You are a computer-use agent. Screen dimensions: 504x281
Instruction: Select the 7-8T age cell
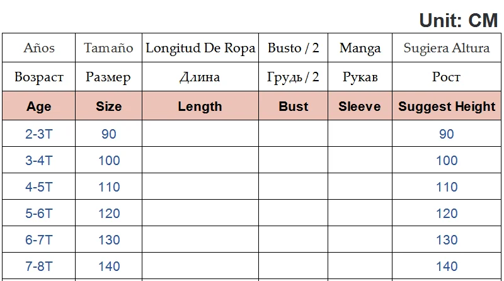tap(39, 266)
